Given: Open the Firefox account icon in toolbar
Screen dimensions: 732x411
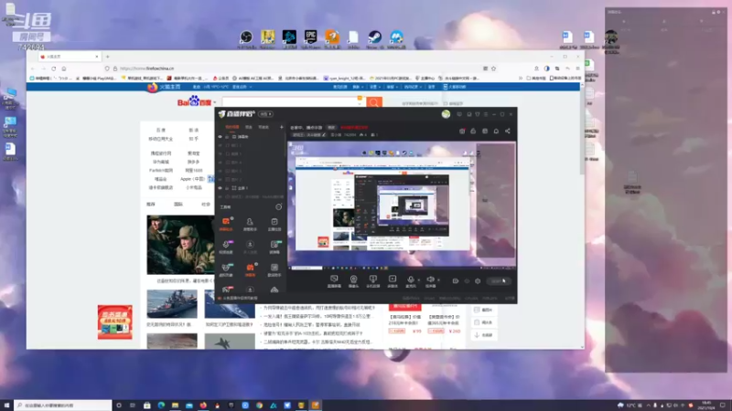Looking at the screenshot, I should (536, 68).
